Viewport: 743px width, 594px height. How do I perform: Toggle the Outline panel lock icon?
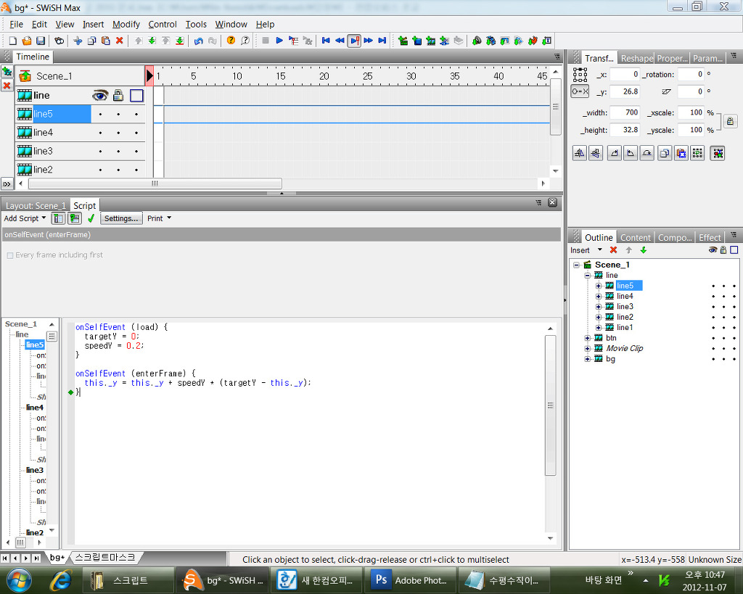click(x=723, y=250)
